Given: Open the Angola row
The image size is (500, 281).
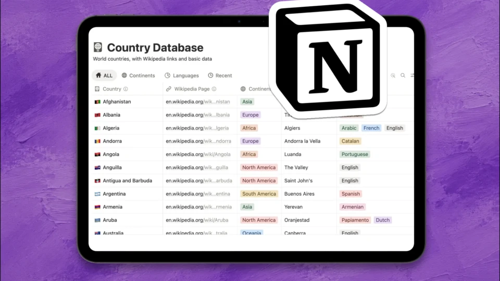Looking at the screenshot, I should point(111,154).
